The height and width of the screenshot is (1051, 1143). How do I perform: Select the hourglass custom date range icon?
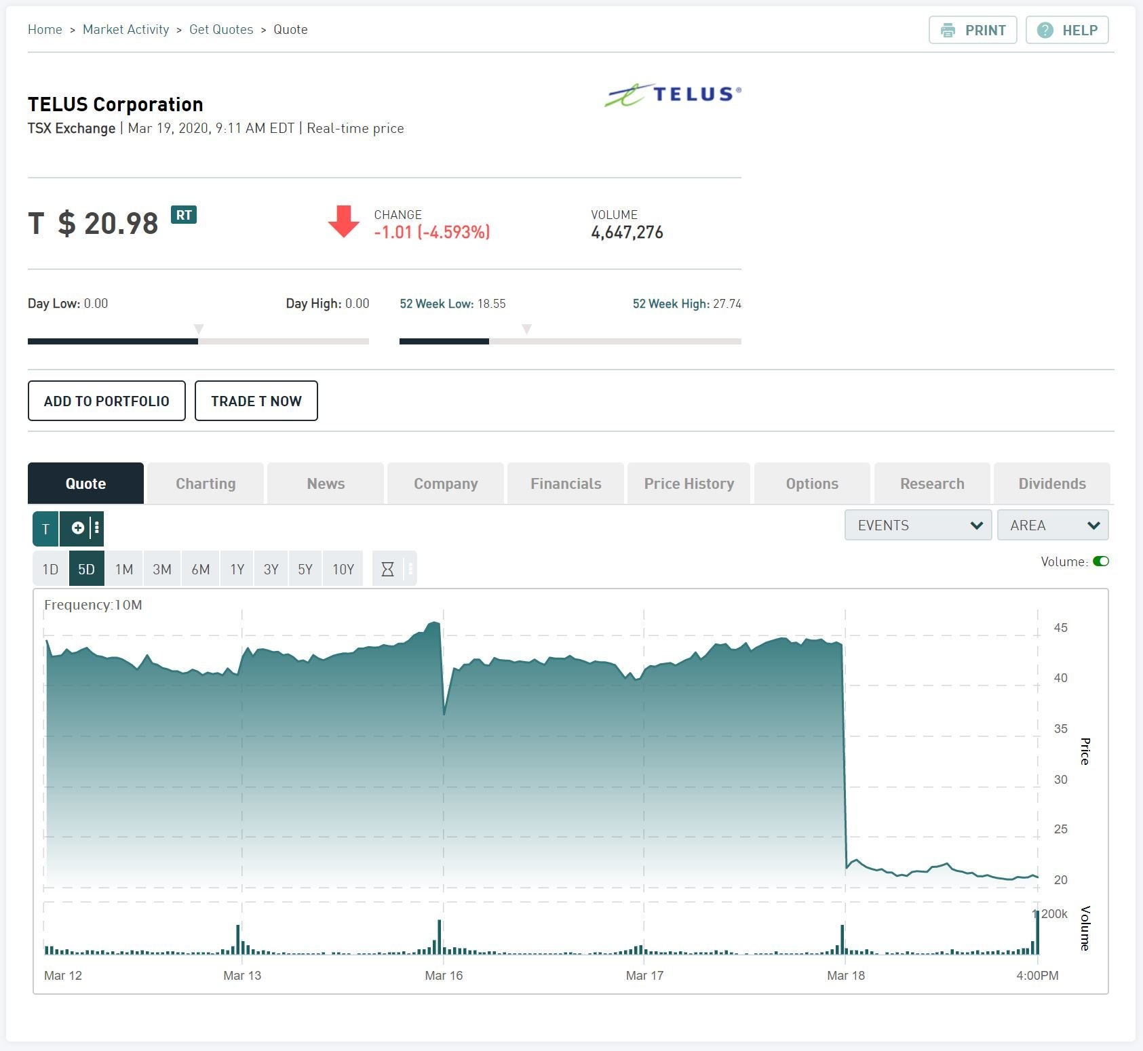[386, 569]
